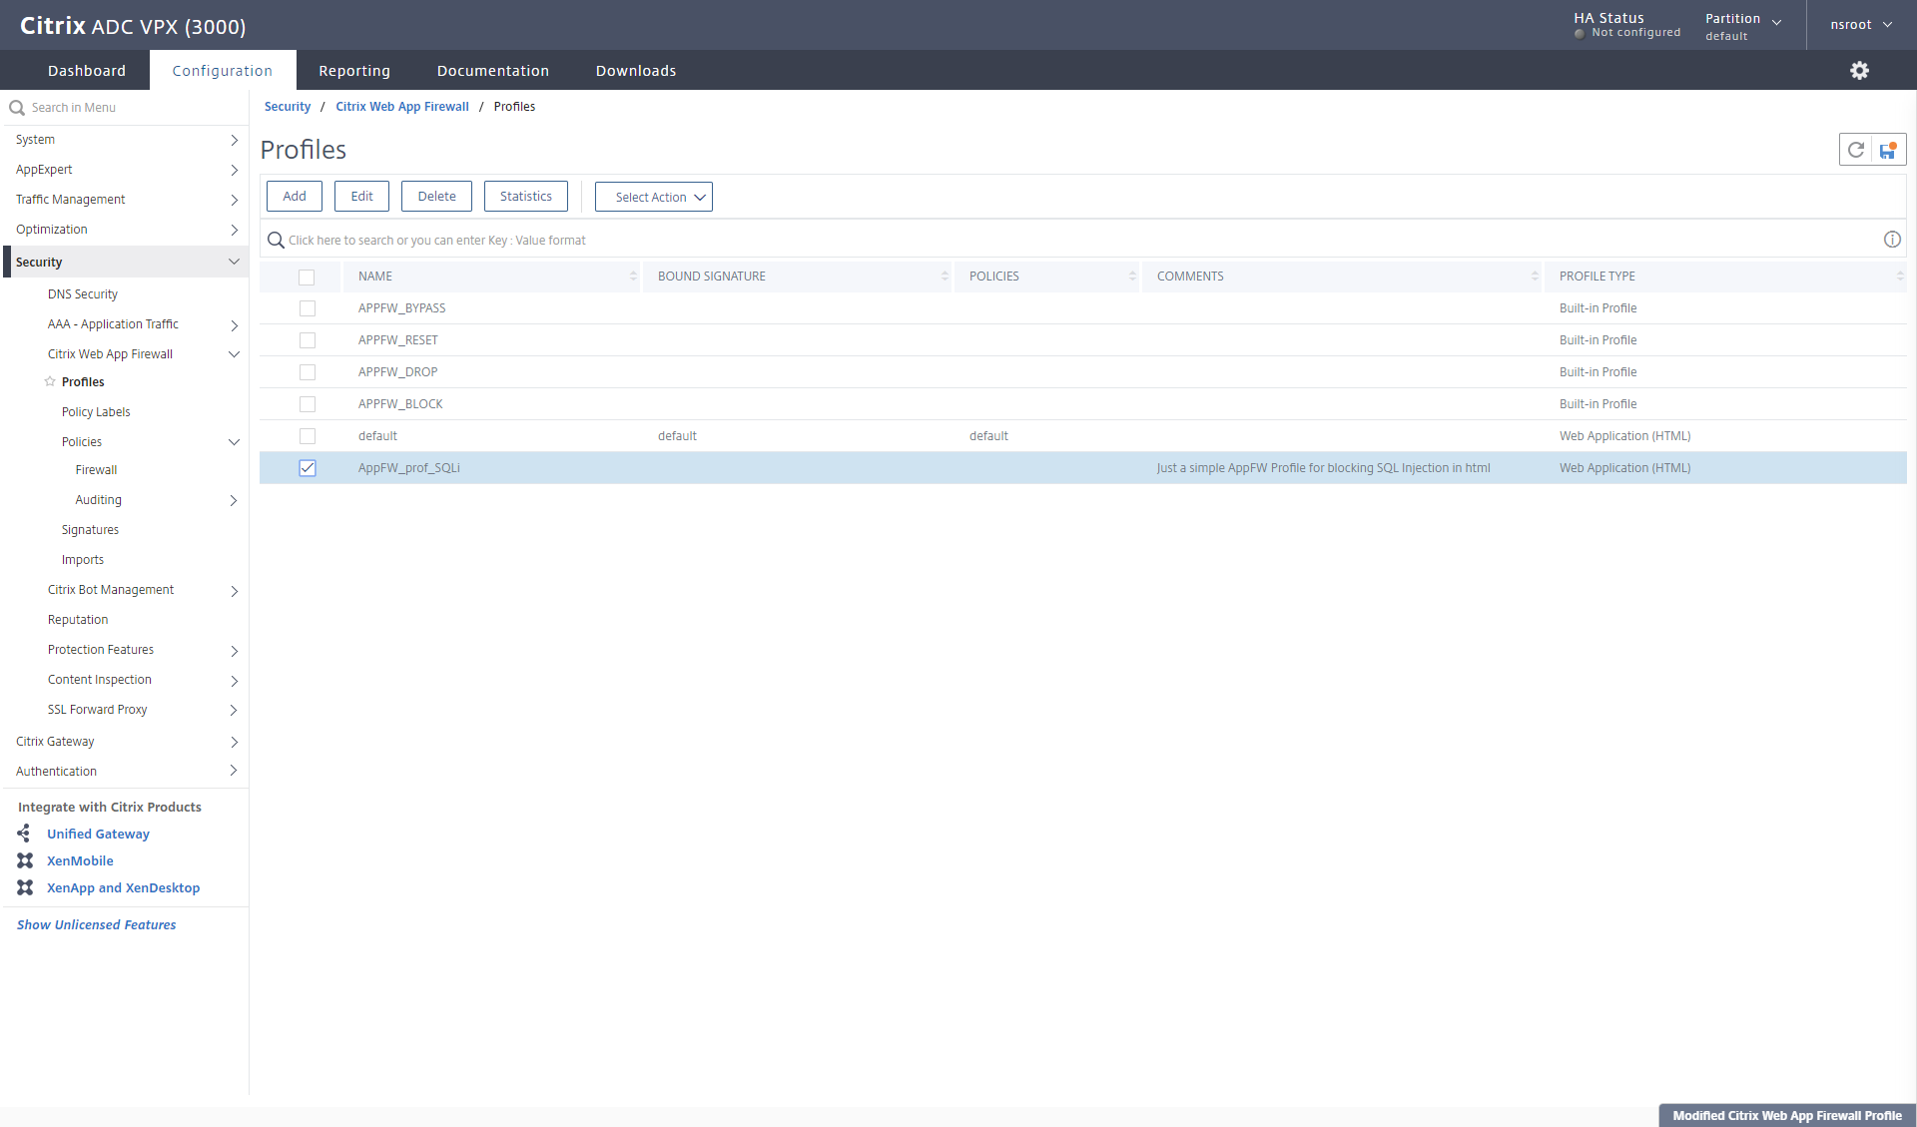
Task: Switch to the Configuration tab
Action: [223, 71]
